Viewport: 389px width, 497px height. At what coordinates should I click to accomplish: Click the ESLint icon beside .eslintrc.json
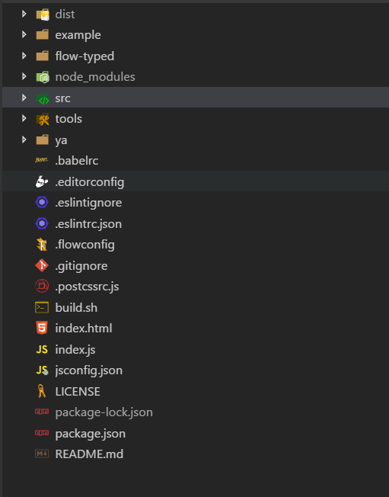tap(42, 223)
